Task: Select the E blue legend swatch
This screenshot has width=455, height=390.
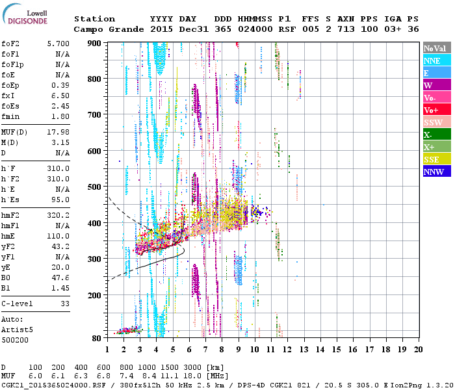Action: (437, 73)
